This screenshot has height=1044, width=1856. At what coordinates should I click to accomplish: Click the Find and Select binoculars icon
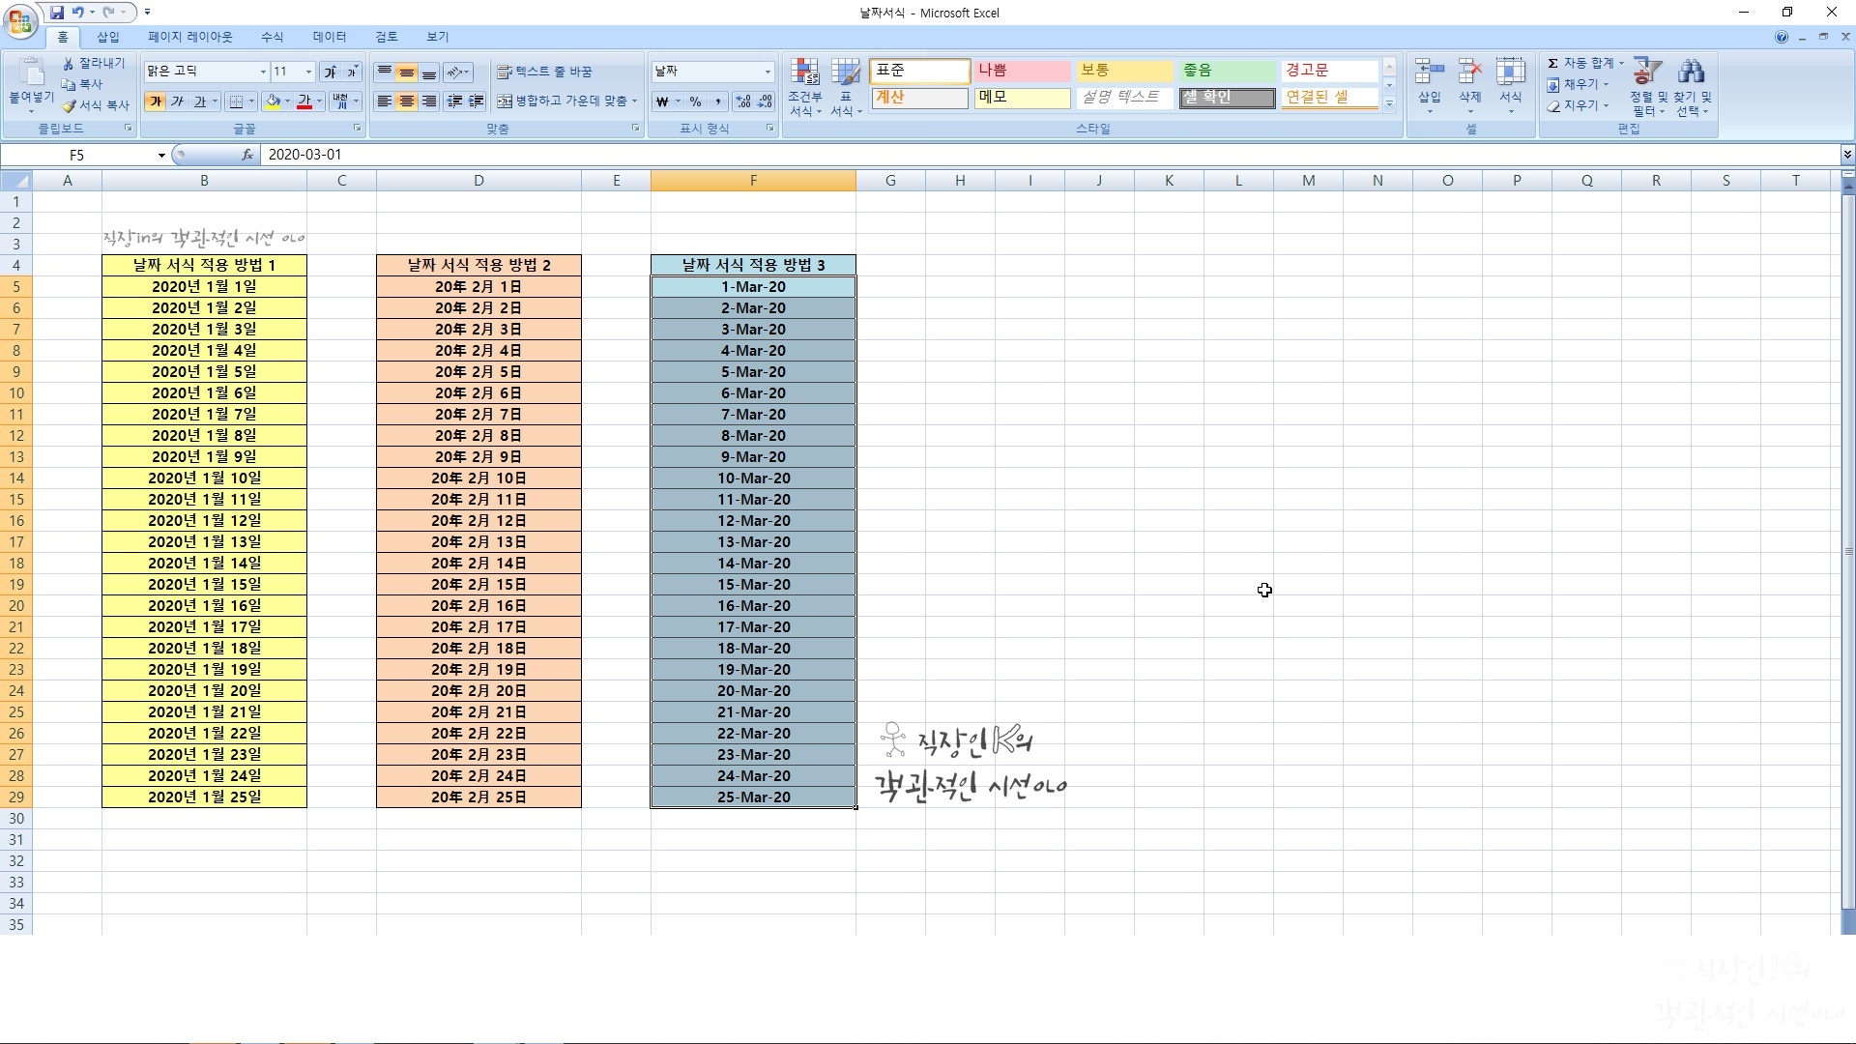(x=1692, y=72)
